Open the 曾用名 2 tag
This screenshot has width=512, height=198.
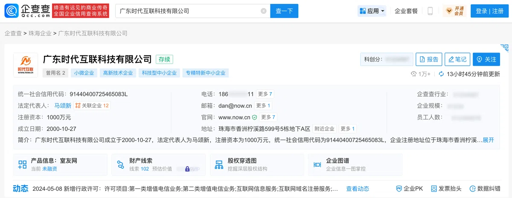click(55, 73)
